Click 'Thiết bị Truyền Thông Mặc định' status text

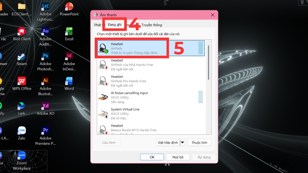click(x=134, y=53)
